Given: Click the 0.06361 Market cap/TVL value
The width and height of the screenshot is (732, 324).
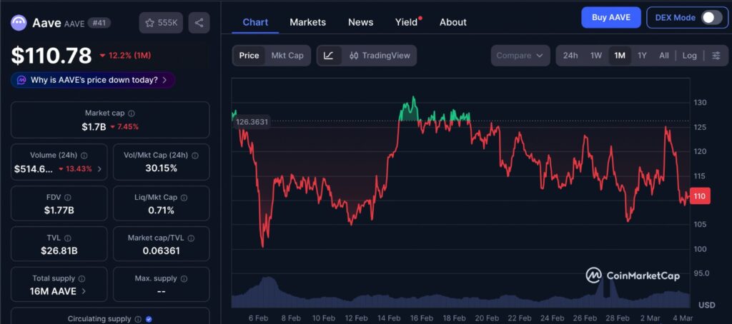Looking at the screenshot, I should [161, 251].
